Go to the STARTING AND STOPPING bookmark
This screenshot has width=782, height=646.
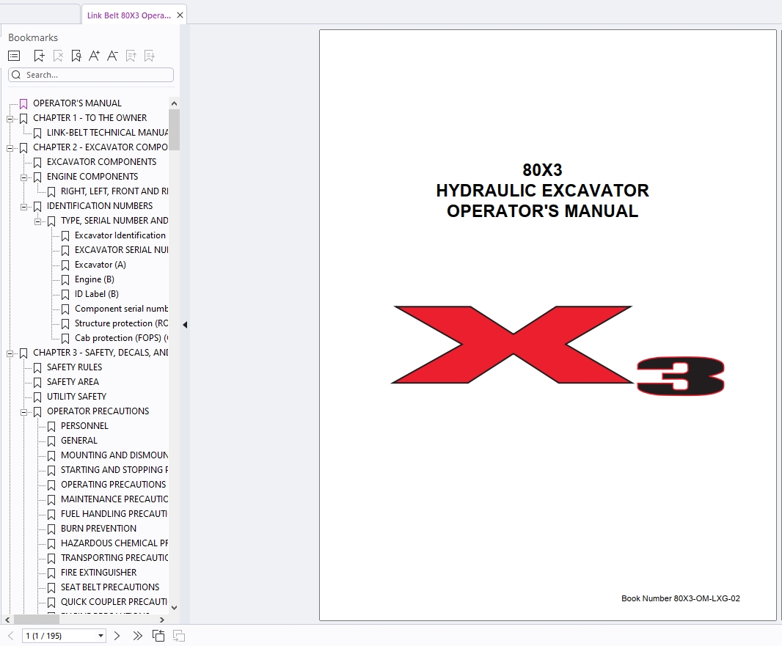coord(114,470)
